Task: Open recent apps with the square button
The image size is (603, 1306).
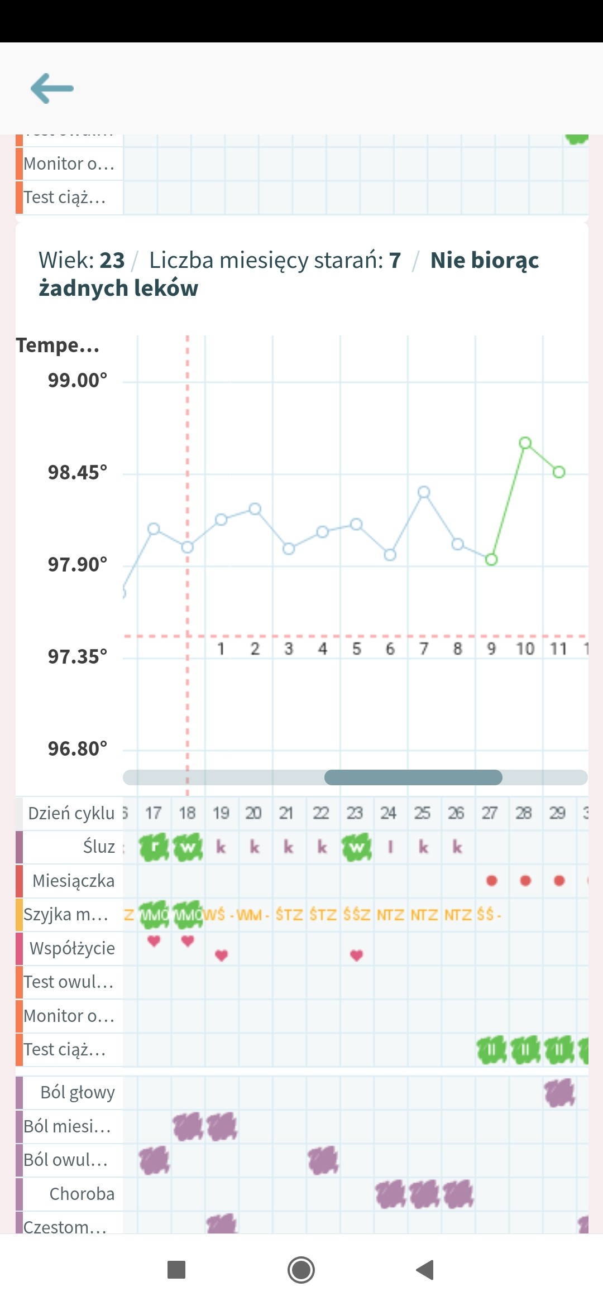Action: tap(176, 1270)
